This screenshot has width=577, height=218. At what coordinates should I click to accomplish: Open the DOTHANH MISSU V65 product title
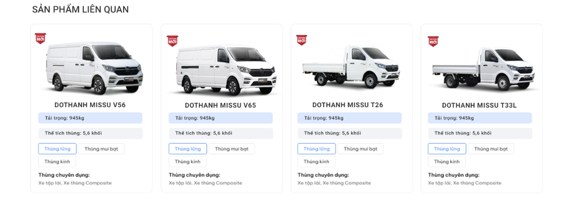[220, 105]
